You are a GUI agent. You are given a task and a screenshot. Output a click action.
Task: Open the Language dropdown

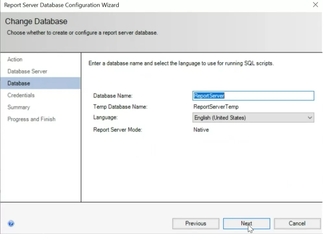[253, 117]
